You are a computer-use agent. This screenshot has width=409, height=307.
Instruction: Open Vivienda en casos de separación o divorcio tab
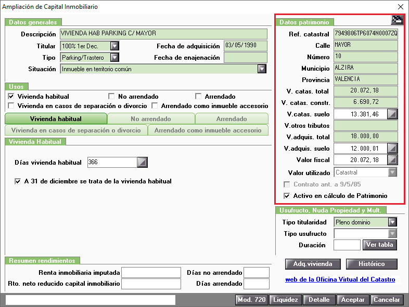pyautogui.click(x=76, y=130)
